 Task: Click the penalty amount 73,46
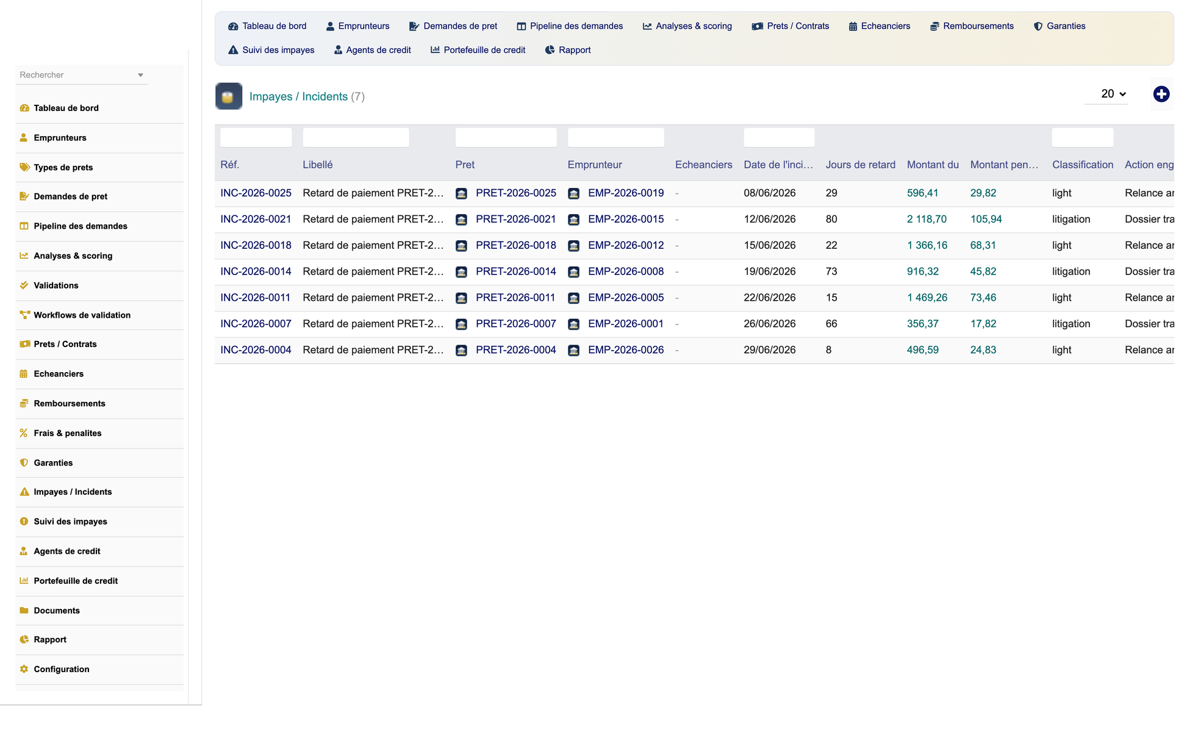[x=983, y=298]
